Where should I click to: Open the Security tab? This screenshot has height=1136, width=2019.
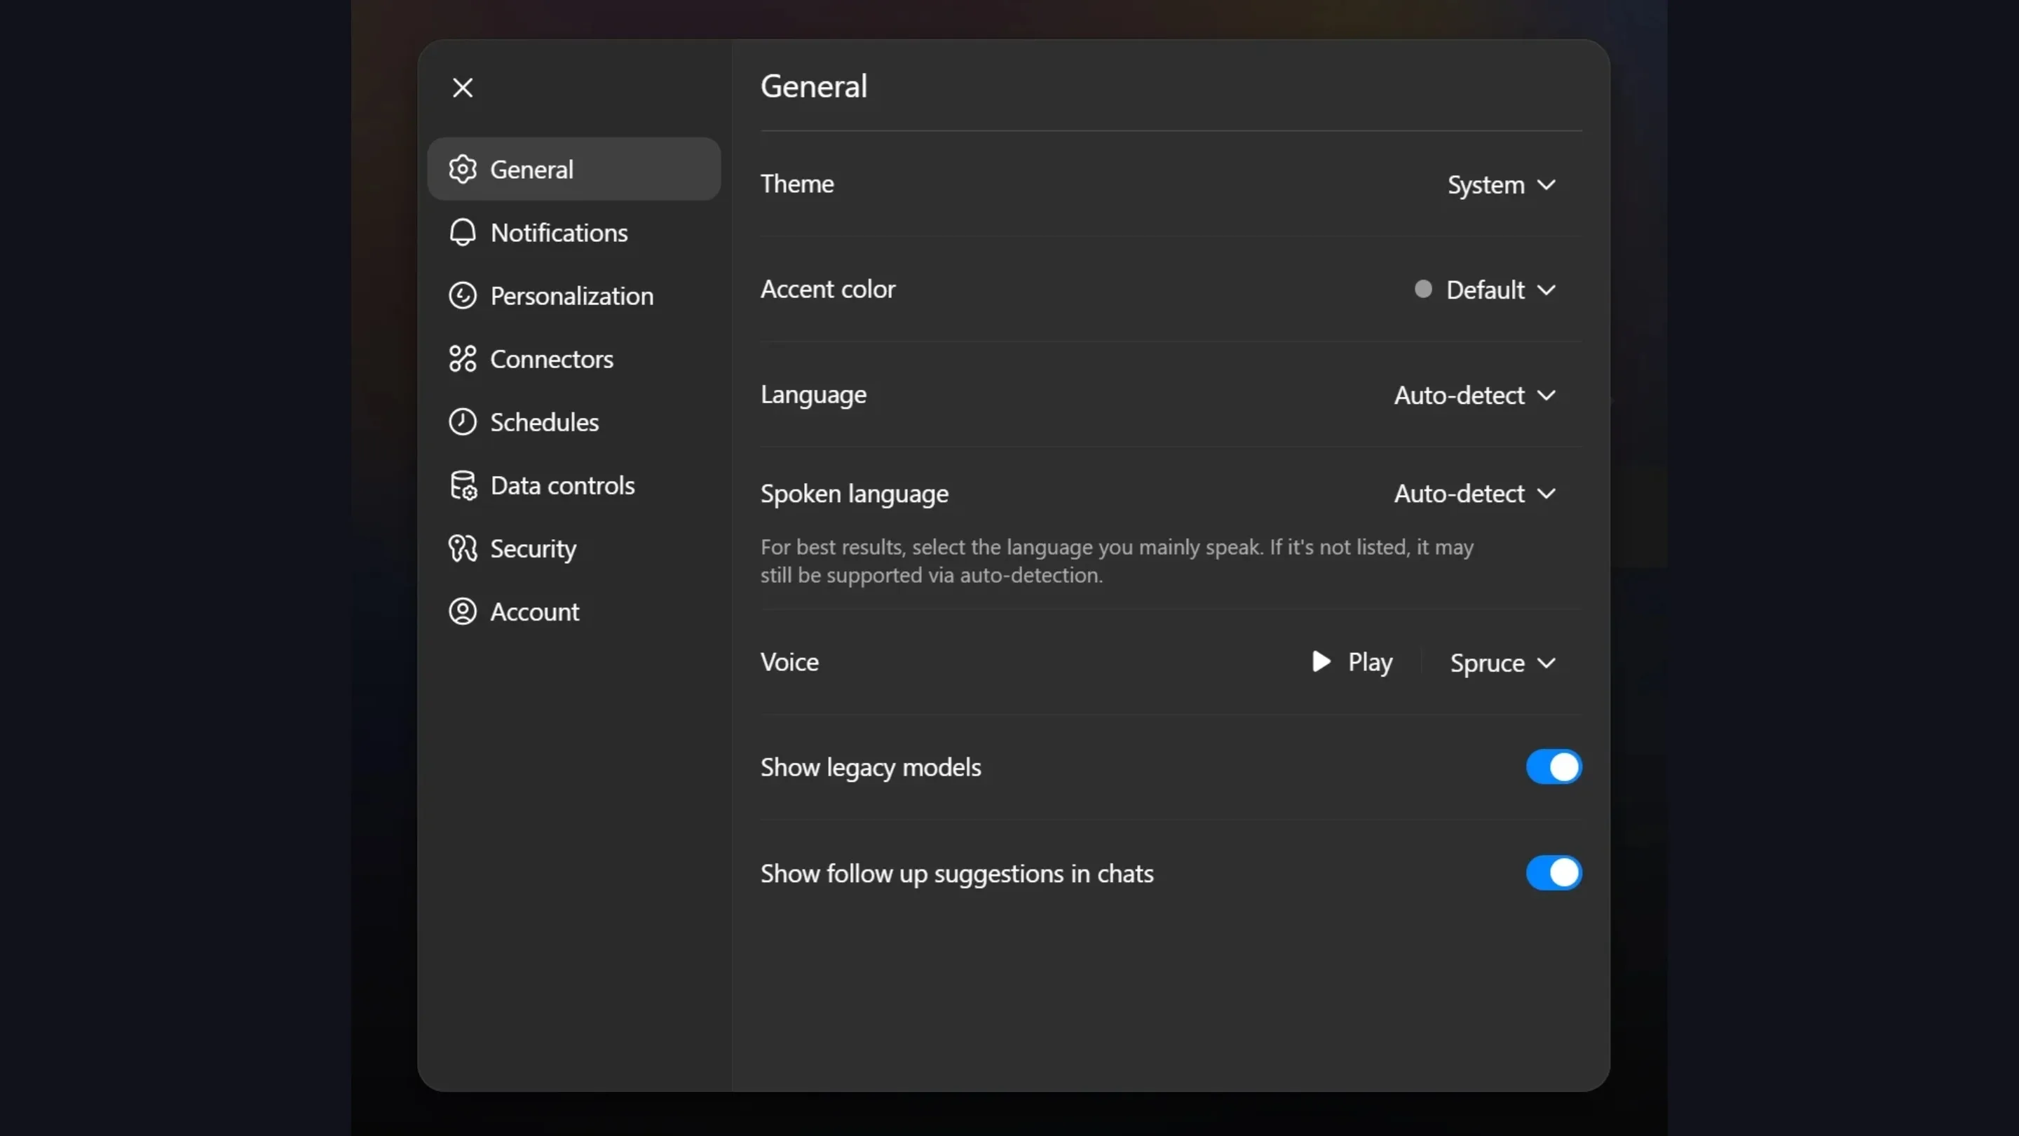tap(573, 548)
